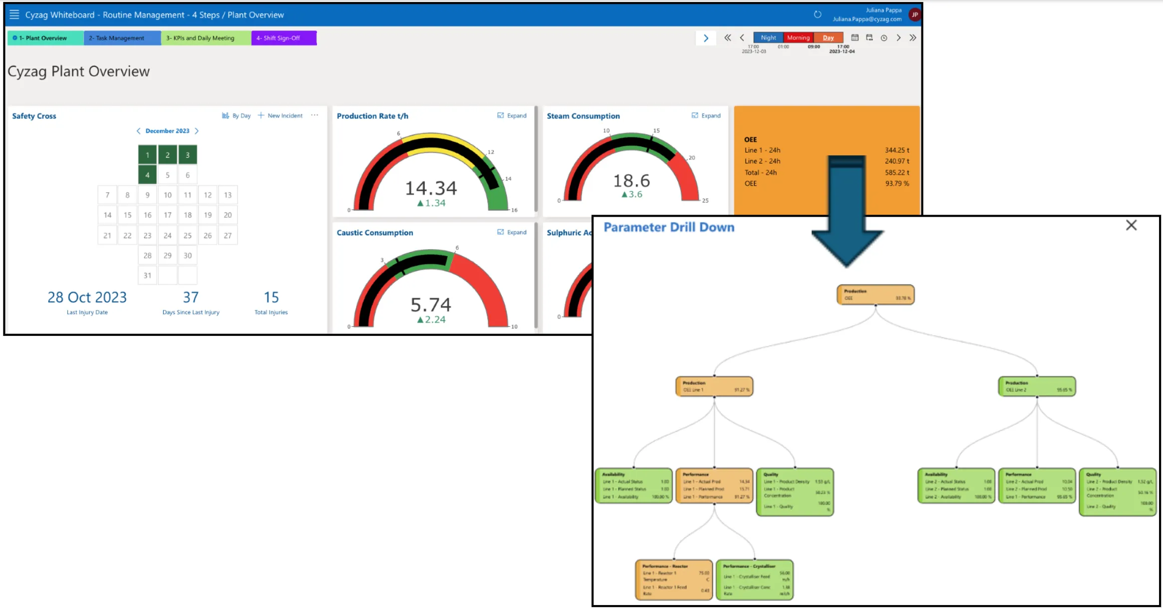Click the OEE 93.79 % row
This screenshot has width=1163, height=609.
tap(827, 183)
